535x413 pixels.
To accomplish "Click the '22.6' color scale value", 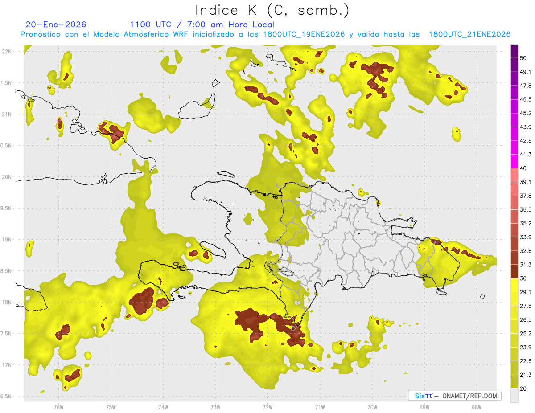I will [526, 361].
